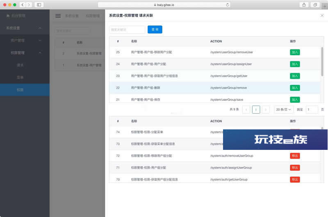Click the background page search input
Image resolution: width=328 pixels, height=217 pixels.
click(x=73, y=31)
